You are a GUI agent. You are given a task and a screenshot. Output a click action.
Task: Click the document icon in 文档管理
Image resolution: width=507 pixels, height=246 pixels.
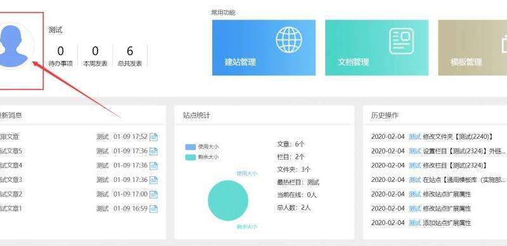point(401,41)
